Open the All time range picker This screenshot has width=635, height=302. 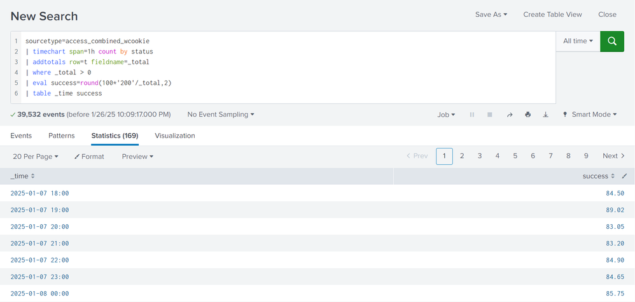tap(578, 41)
